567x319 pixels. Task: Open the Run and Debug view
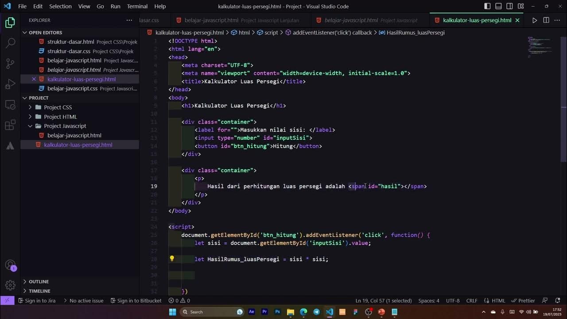(x=10, y=84)
